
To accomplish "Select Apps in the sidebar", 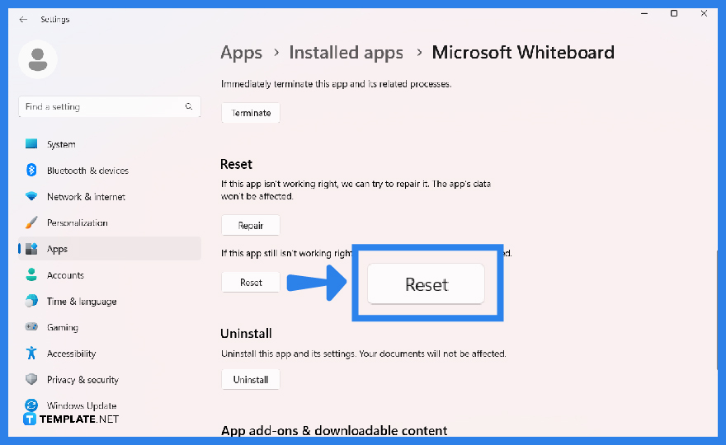I will tap(110, 249).
